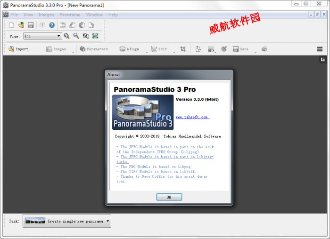Restore the inner New Panorama1 document

tap(317, 14)
